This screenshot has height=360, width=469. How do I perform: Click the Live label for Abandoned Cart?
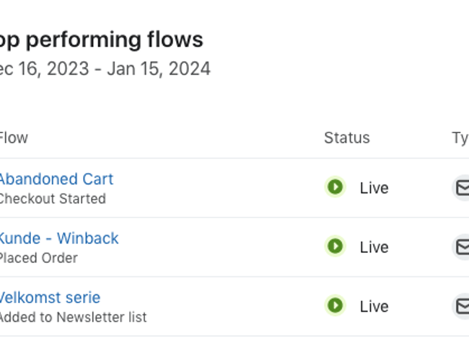[x=374, y=188]
